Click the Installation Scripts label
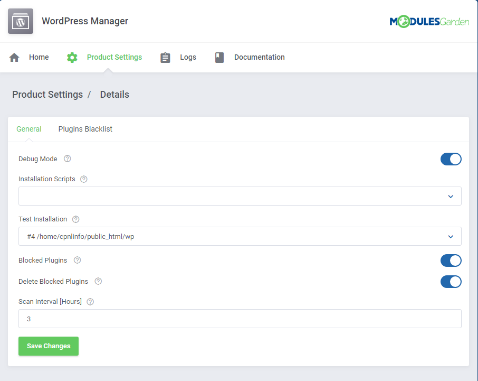Image resolution: width=478 pixels, height=381 pixels. tap(46, 179)
